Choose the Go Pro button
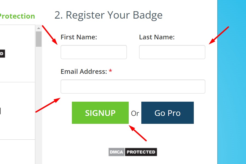This screenshot has width=246, height=164. [x=167, y=113]
